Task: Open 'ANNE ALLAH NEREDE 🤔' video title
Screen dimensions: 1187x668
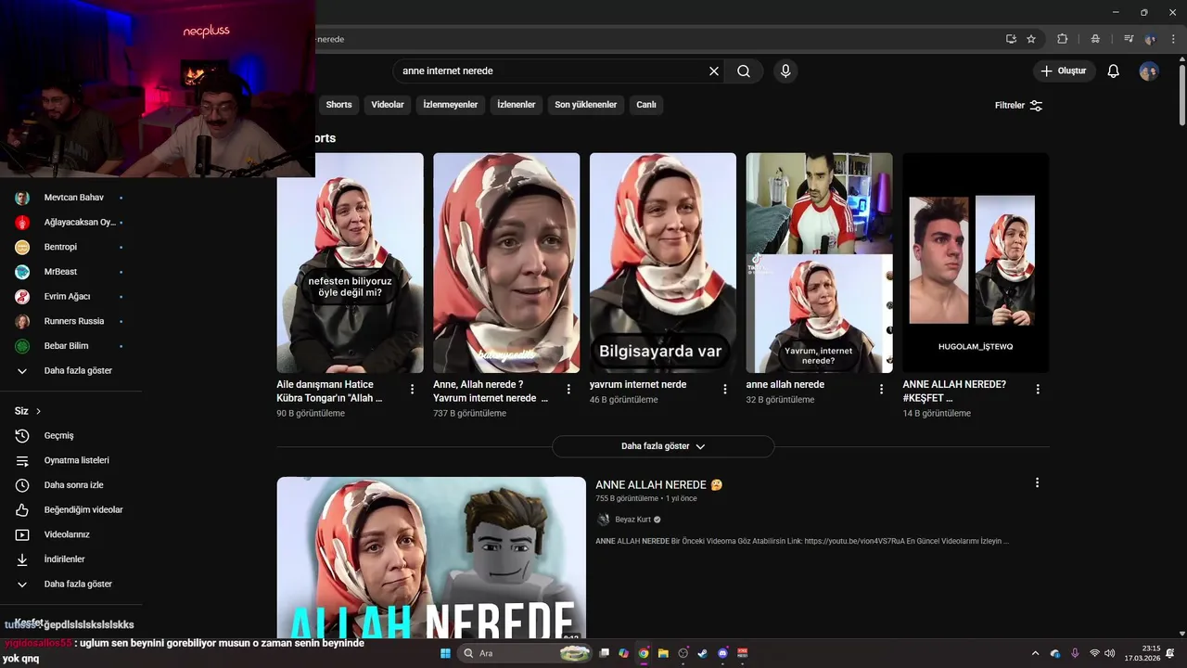Action: coord(659,484)
